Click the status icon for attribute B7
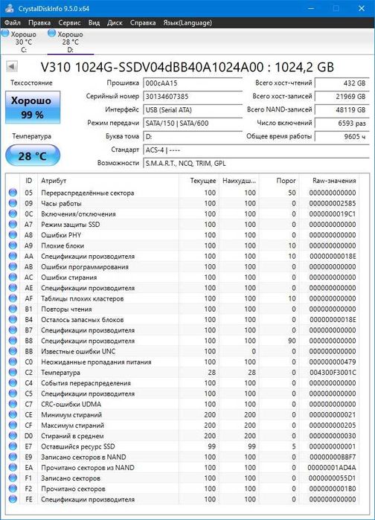Image resolution: width=375 pixels, height=520 pixels. pyautogui.click(x=13, y=330)
